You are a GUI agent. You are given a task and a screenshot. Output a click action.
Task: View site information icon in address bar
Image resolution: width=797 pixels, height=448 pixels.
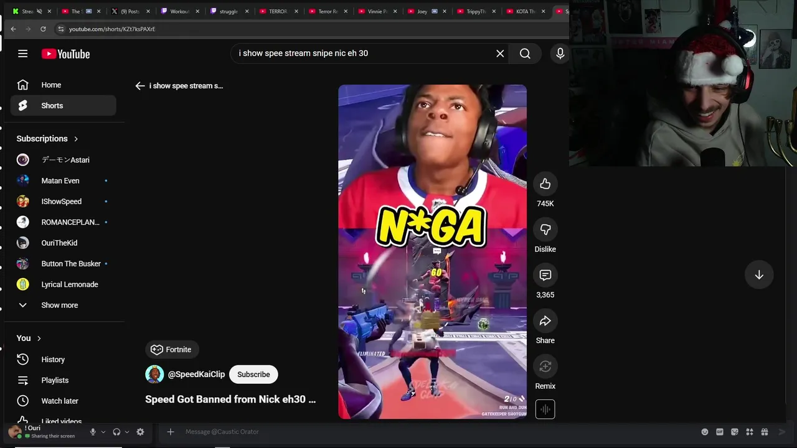pos(60,29)
